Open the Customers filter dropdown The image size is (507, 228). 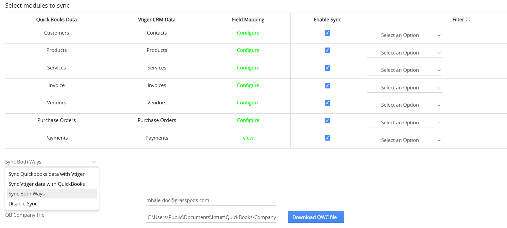(405, 35)
